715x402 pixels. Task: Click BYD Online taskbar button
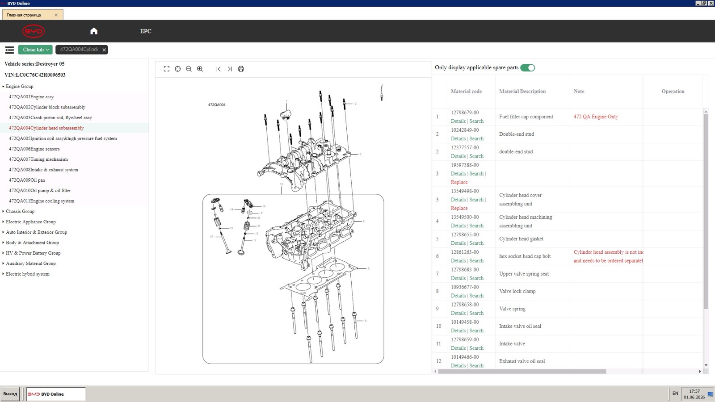click(56, 394)
